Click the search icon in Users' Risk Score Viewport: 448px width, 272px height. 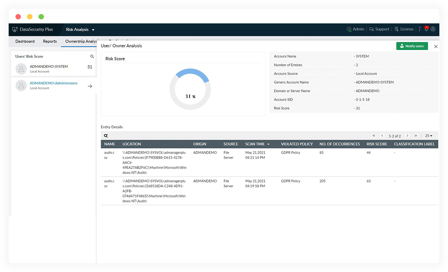pos(92,56)
